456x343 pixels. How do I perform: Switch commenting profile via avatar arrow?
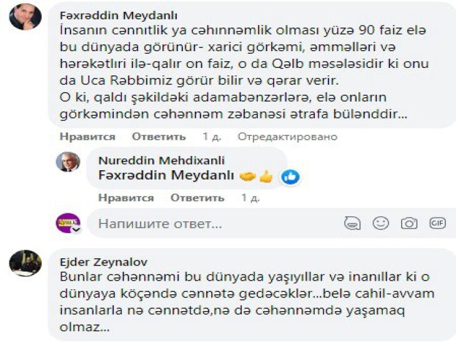click(x=76, y=229)
